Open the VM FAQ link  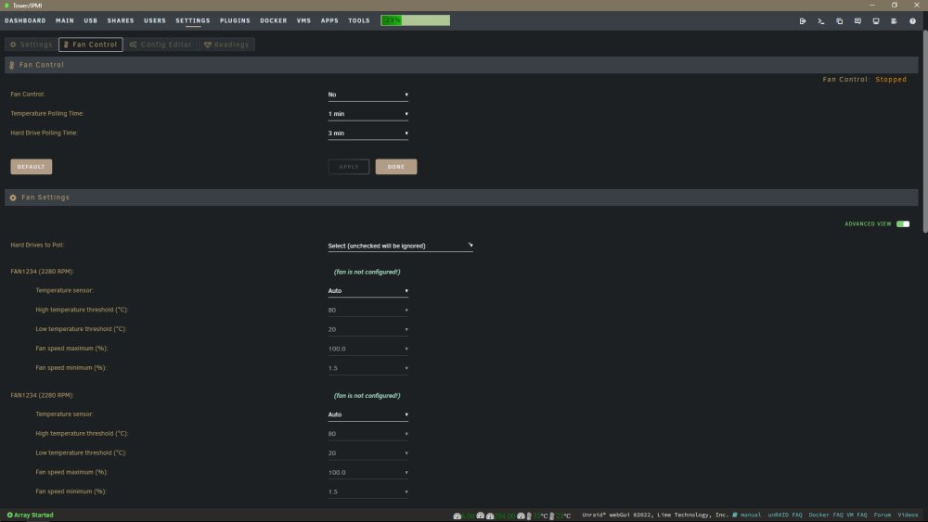[857, 515]
